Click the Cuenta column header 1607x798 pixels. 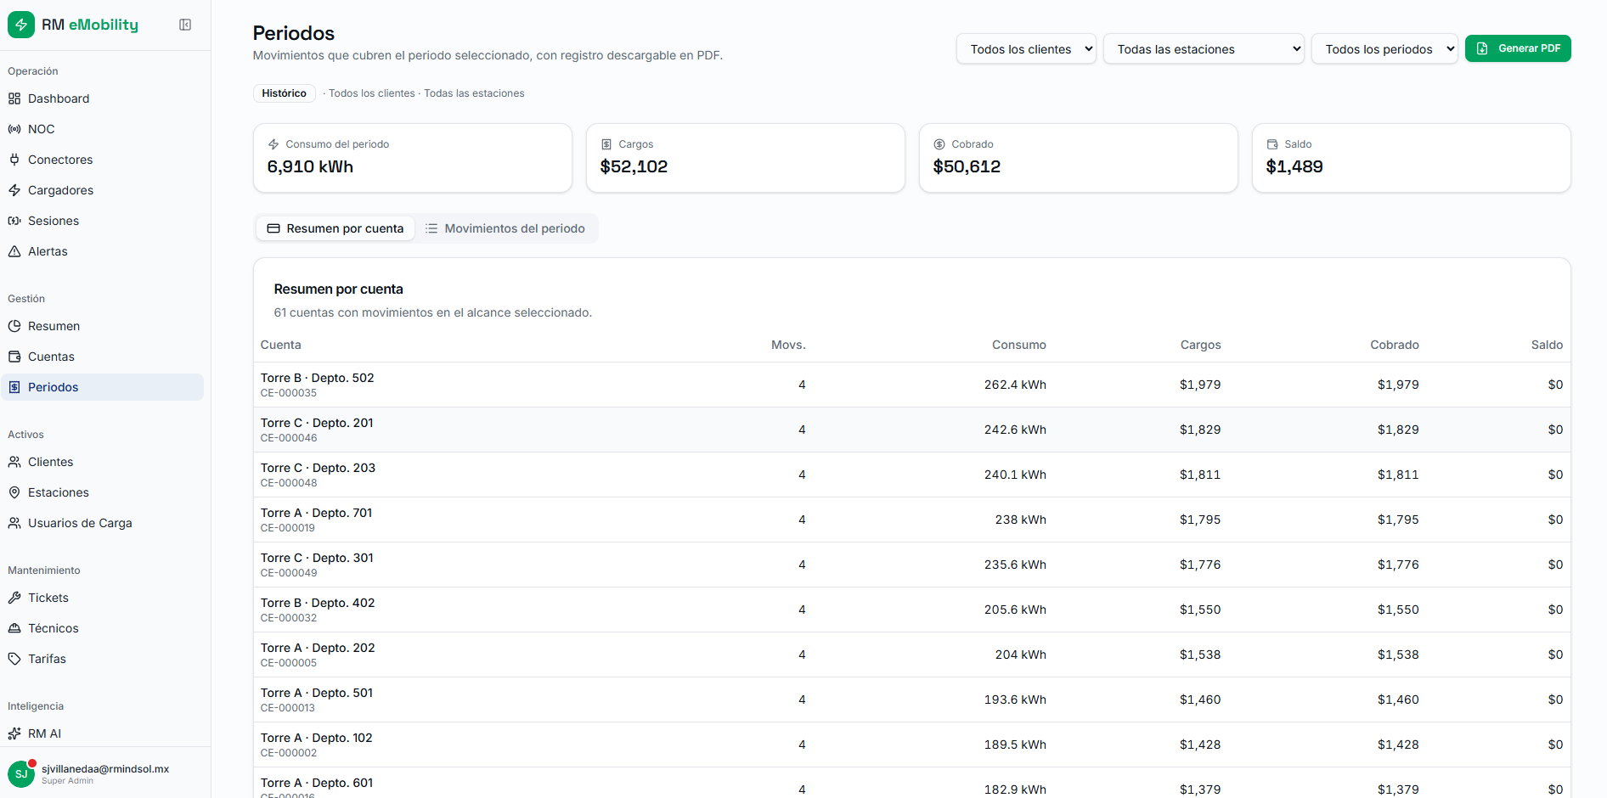click(281, 345)
